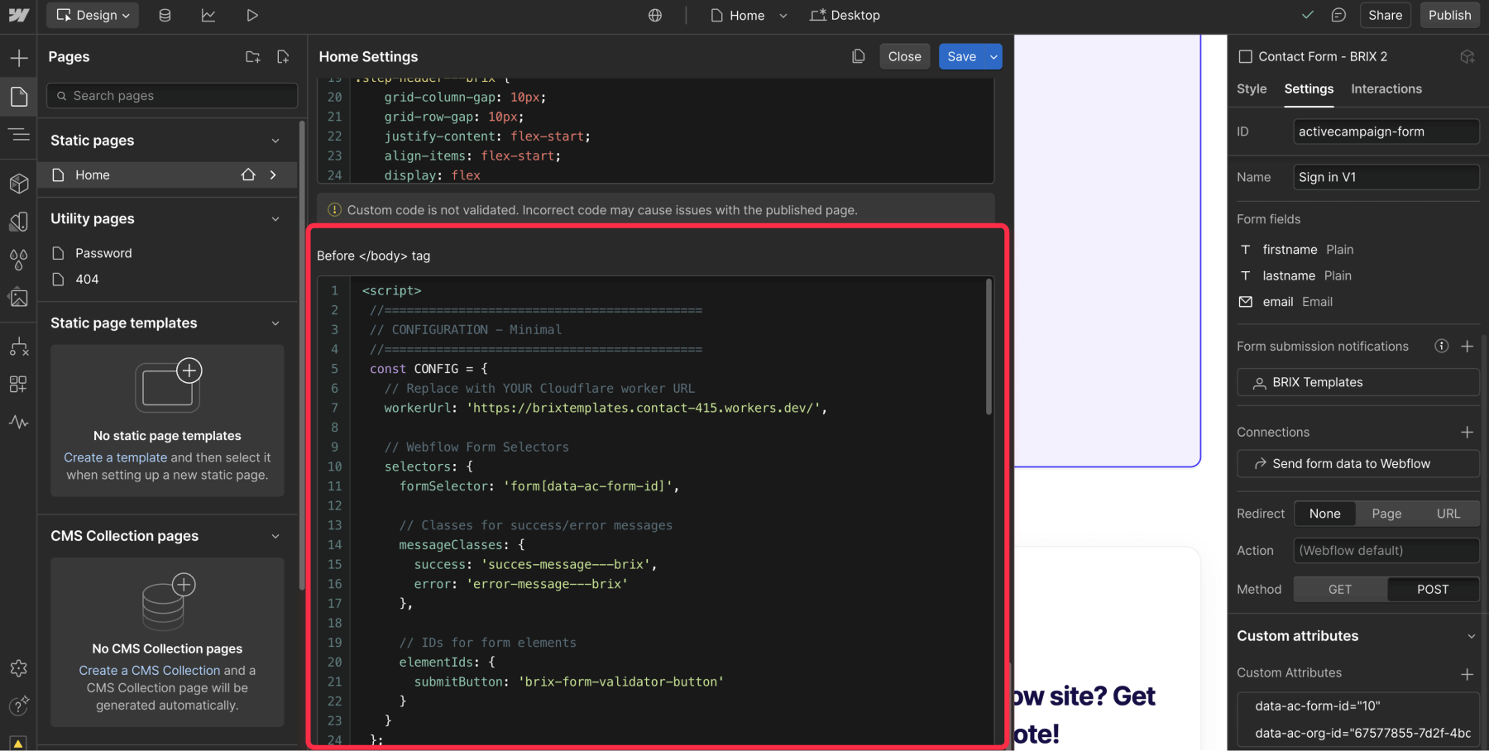
Task: Click the Share button
Action: (x=1385, y=15)
